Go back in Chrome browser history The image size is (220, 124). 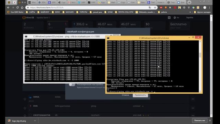[x=8, y=8]
